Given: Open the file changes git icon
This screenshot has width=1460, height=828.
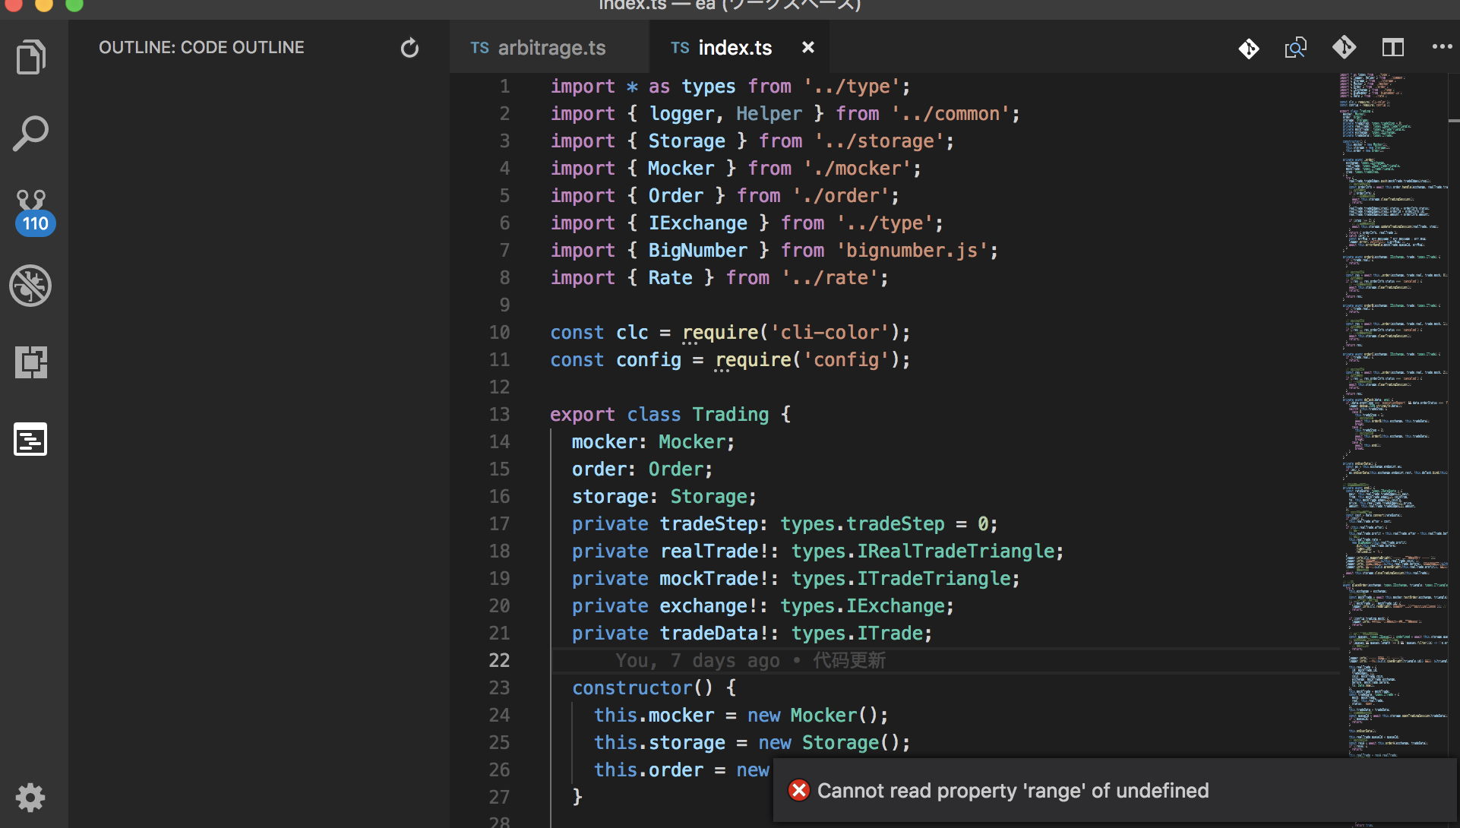Looking at the screenshot, I should (x=1248, y=48).
